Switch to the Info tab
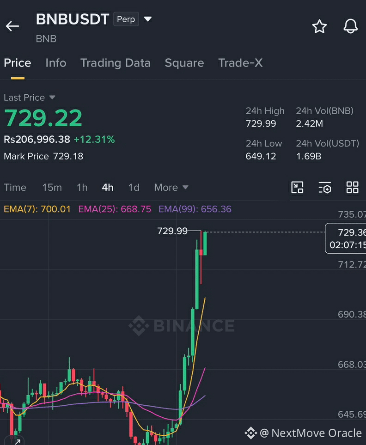Screen dimensions: 366x445 56,63
